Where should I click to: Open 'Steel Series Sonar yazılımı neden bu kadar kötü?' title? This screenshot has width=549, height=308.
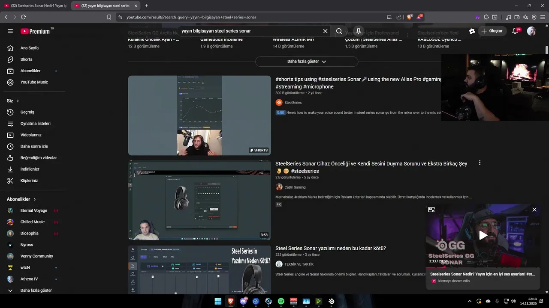point(331,248)
